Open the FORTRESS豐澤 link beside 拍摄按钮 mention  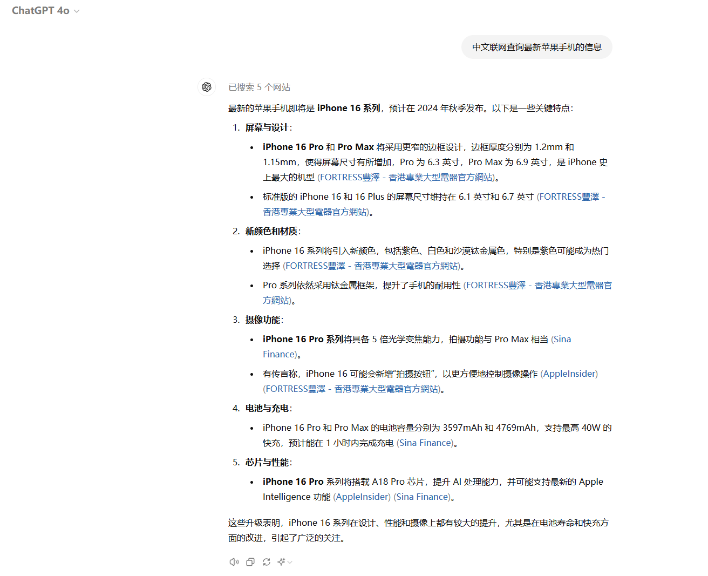(351, 388)
